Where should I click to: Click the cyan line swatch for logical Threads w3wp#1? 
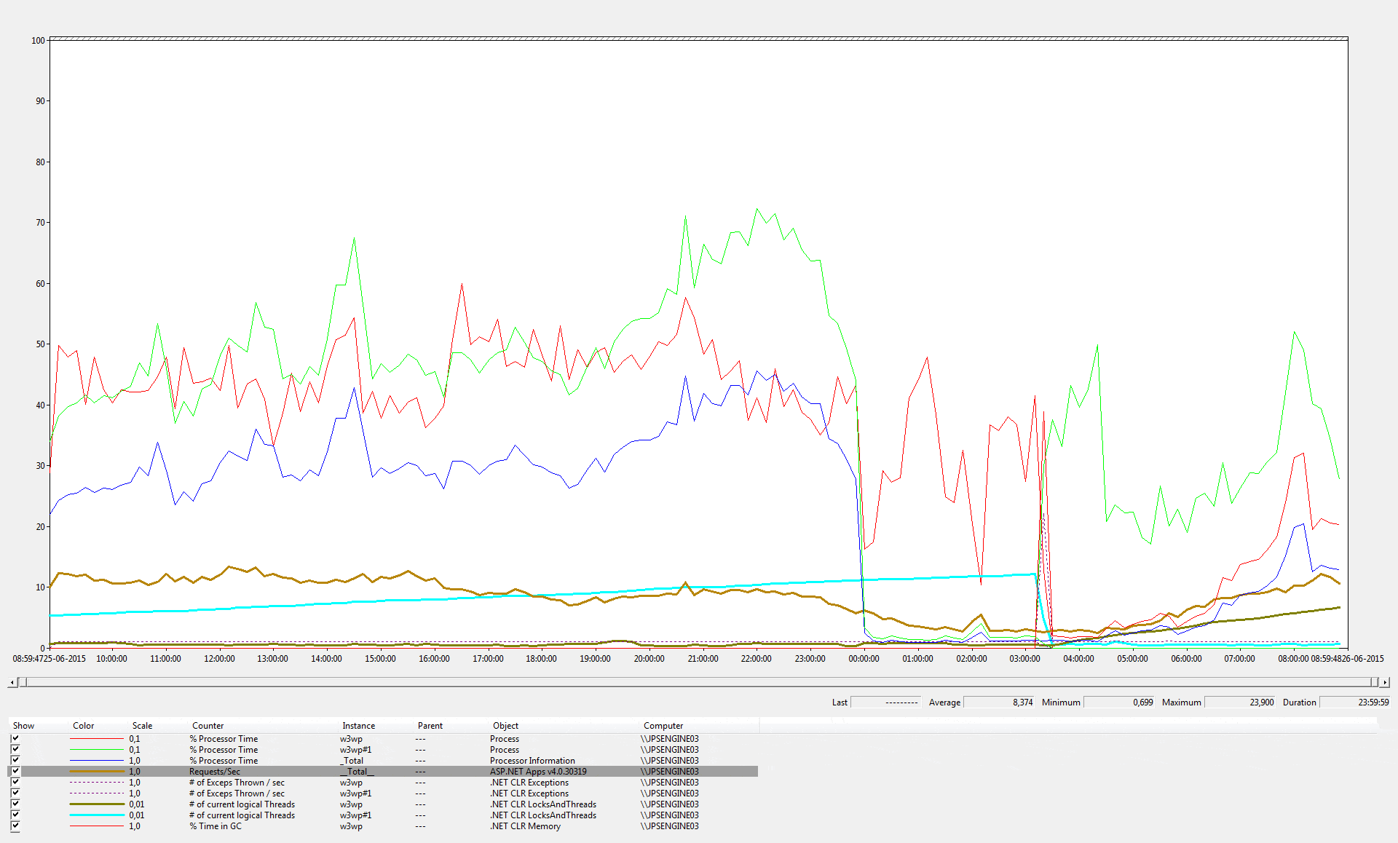click(97, 815)
